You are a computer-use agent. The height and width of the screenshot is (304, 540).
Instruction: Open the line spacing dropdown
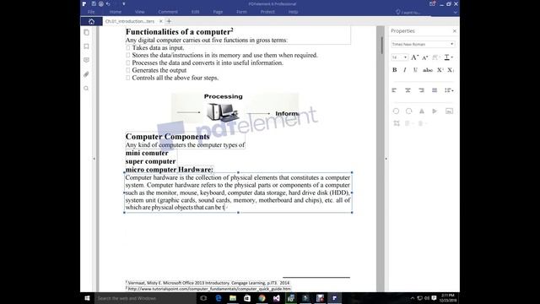pyautogui.click(x=449, y=90)
